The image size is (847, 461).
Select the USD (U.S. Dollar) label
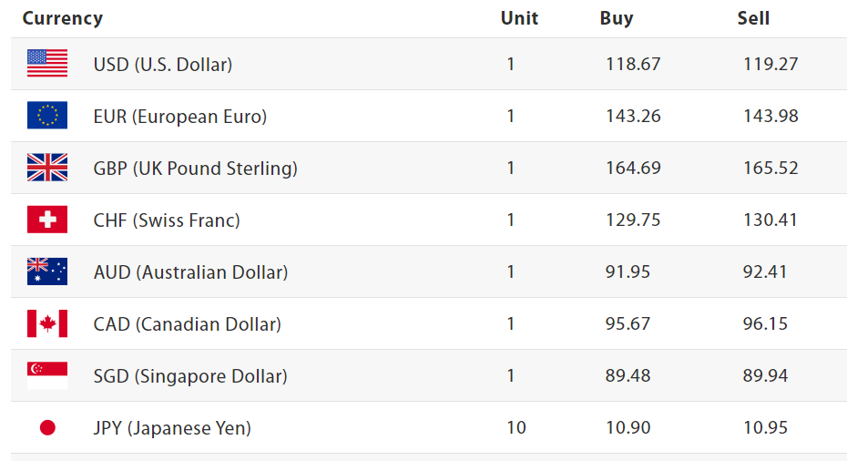(x=162, y=65)
